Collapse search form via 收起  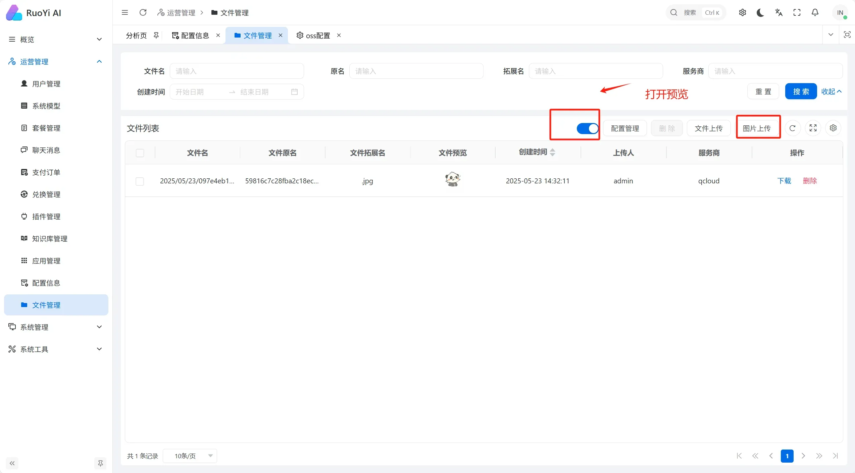[x=831, y=92]
